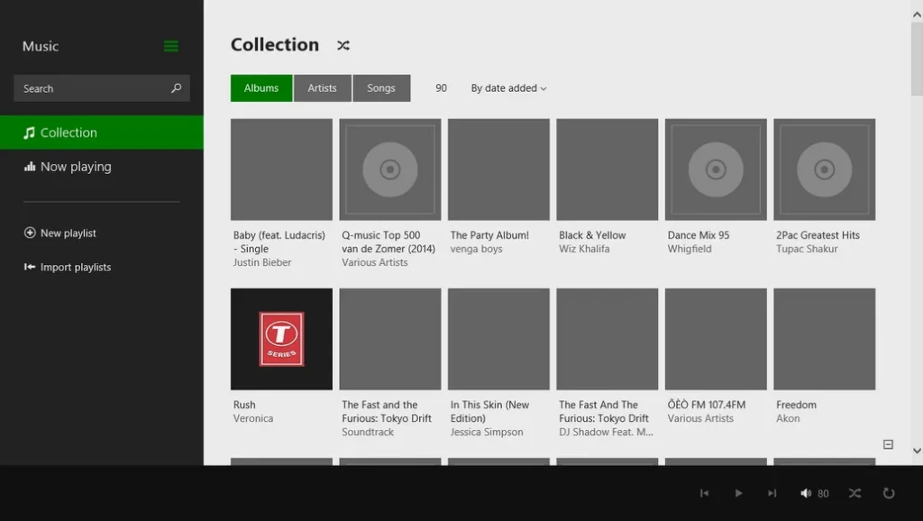923x521 pixels.
Task: Open The Party Album! cover art
Action: click(x=498, y=169)
